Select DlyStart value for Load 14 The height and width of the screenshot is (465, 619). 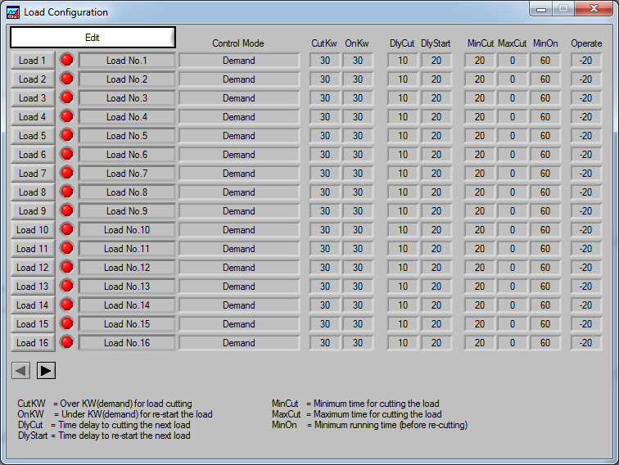436,305
